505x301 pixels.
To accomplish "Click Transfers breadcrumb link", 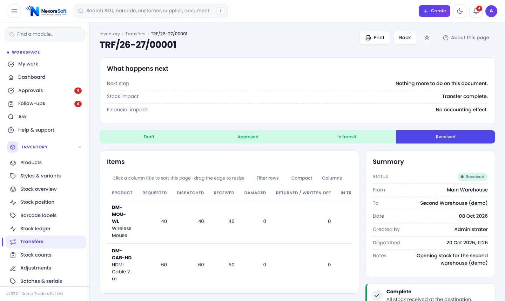I will tap(135, 34).
